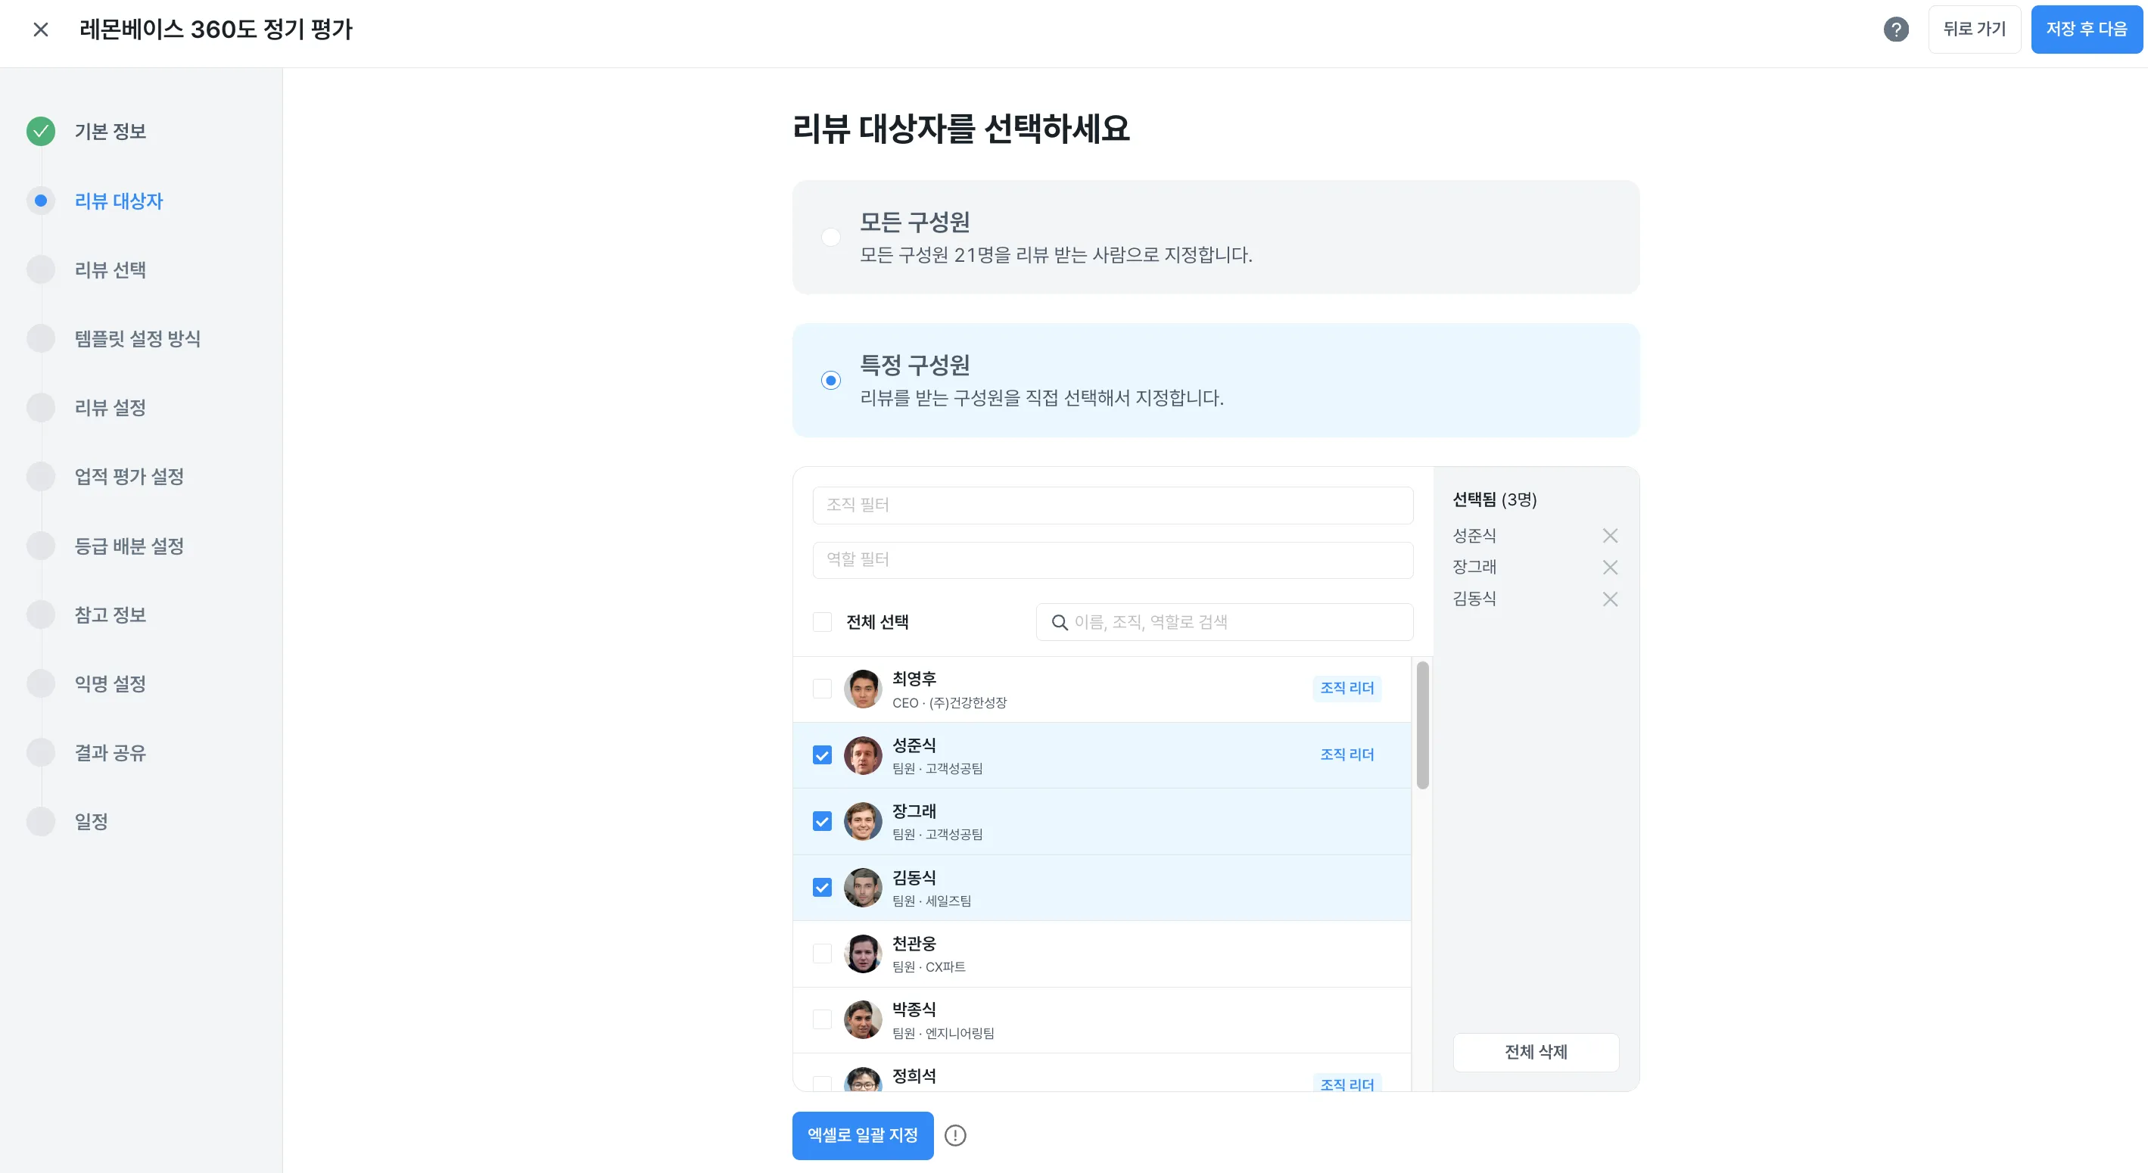Screen dimensions: 2148x1173
Task: Go to the 익명 설정 step
Action: 110,683
